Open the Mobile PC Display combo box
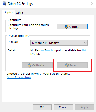 tap(59, 43)
